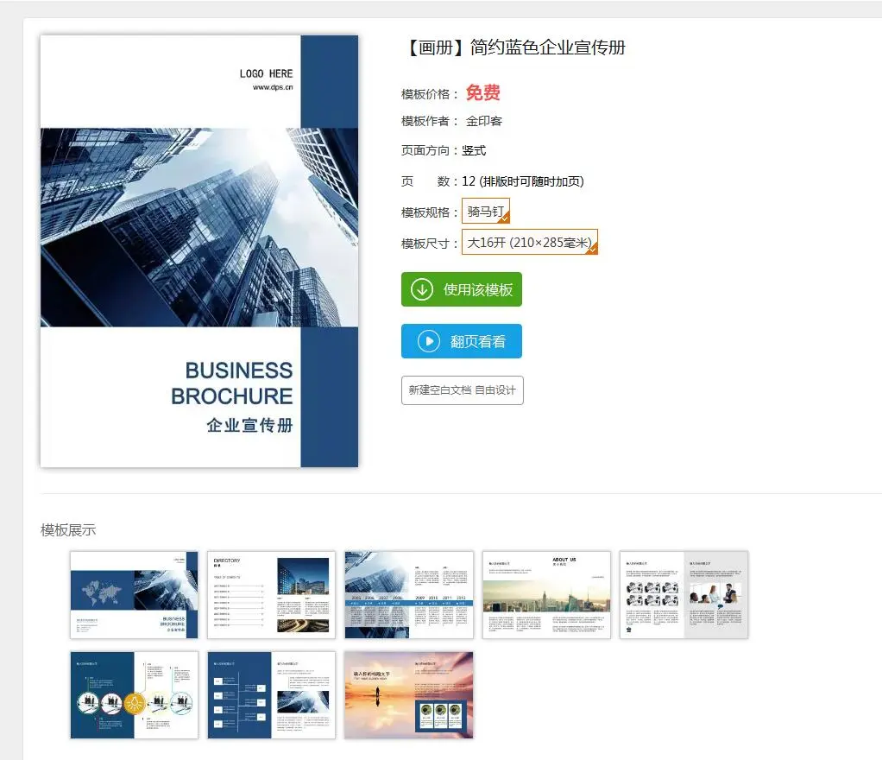Open the large brochure cover preview image
Viewport: 882px width, 760px height.
(x=199, y=251)
